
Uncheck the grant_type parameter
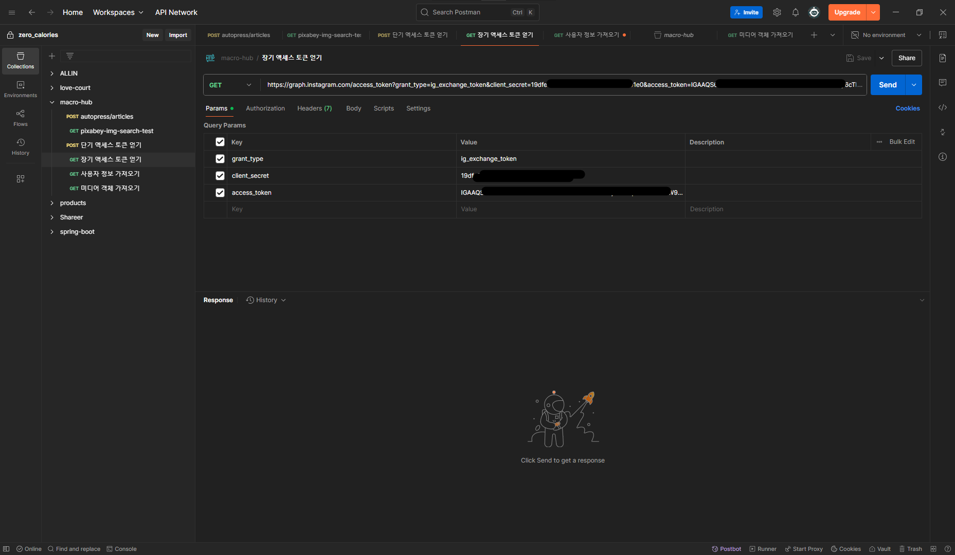(220, 159)
